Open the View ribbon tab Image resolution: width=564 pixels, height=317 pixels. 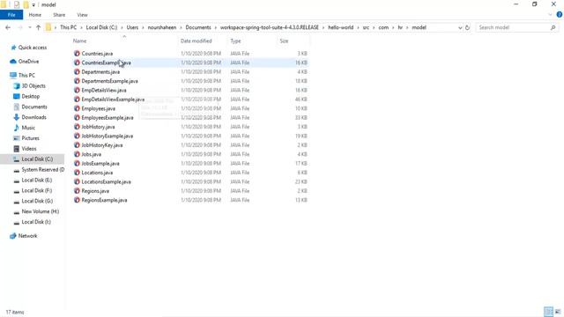click(x=82, y=15)
